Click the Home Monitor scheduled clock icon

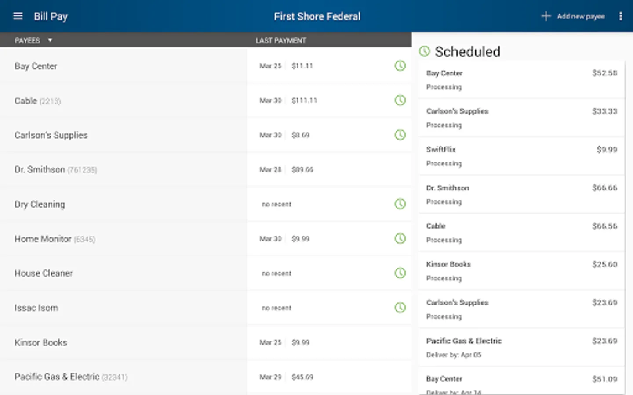[400, 239]
